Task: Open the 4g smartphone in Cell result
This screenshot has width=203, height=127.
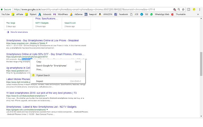Action: [18, 68]
